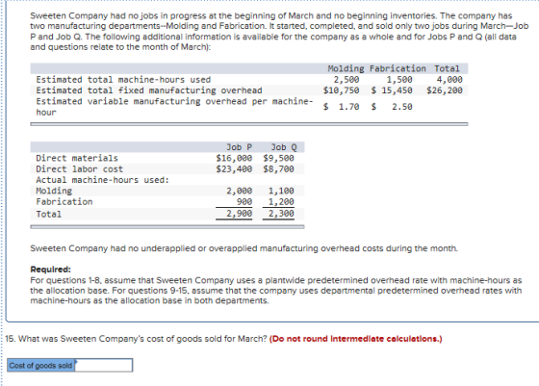Select the 2,300 total hours for Job Q

pyautogui.click(x=281, y=214)
